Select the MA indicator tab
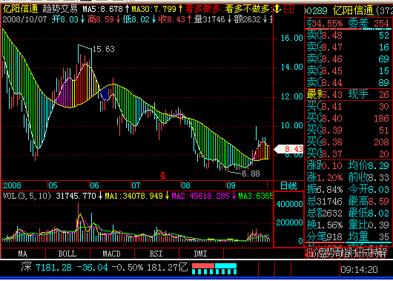 point(23,254)
